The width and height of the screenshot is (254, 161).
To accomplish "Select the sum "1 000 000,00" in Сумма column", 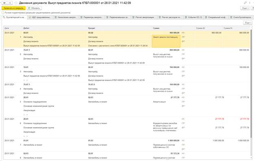I will pos(174,140).
